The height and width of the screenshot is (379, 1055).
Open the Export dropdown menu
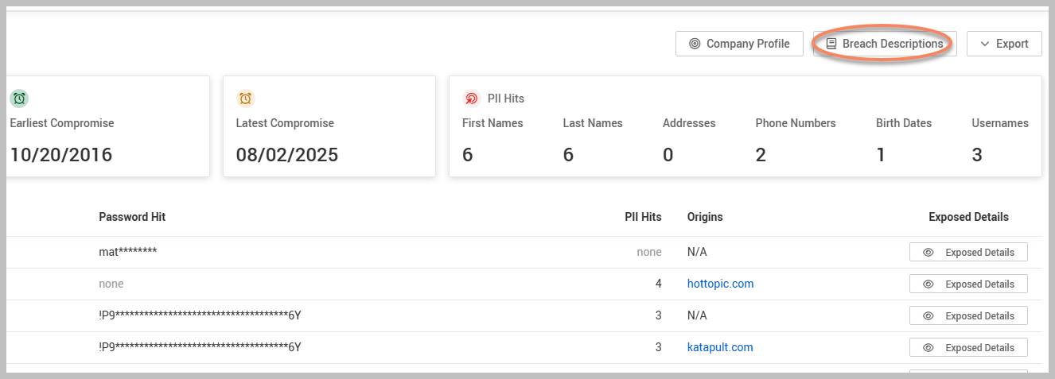[1004, 44]
